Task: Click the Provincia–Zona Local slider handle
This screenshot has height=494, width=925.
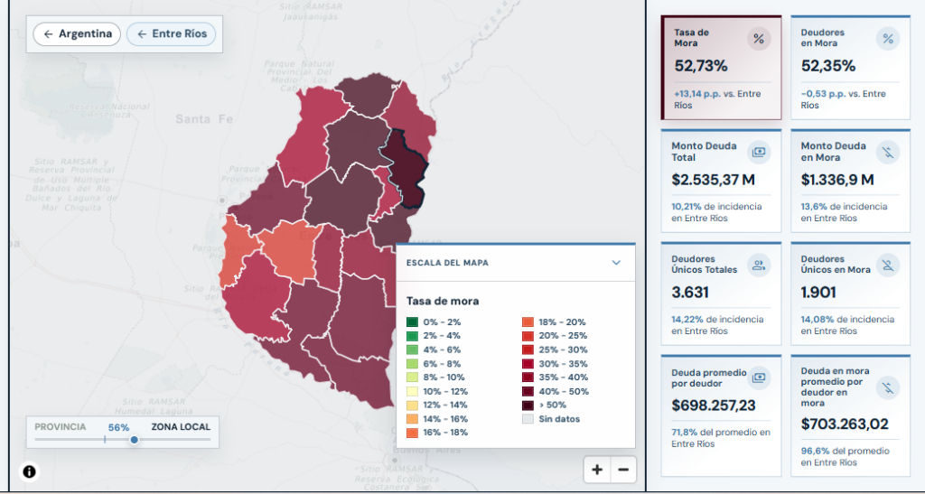Action: tap(135, 440)
